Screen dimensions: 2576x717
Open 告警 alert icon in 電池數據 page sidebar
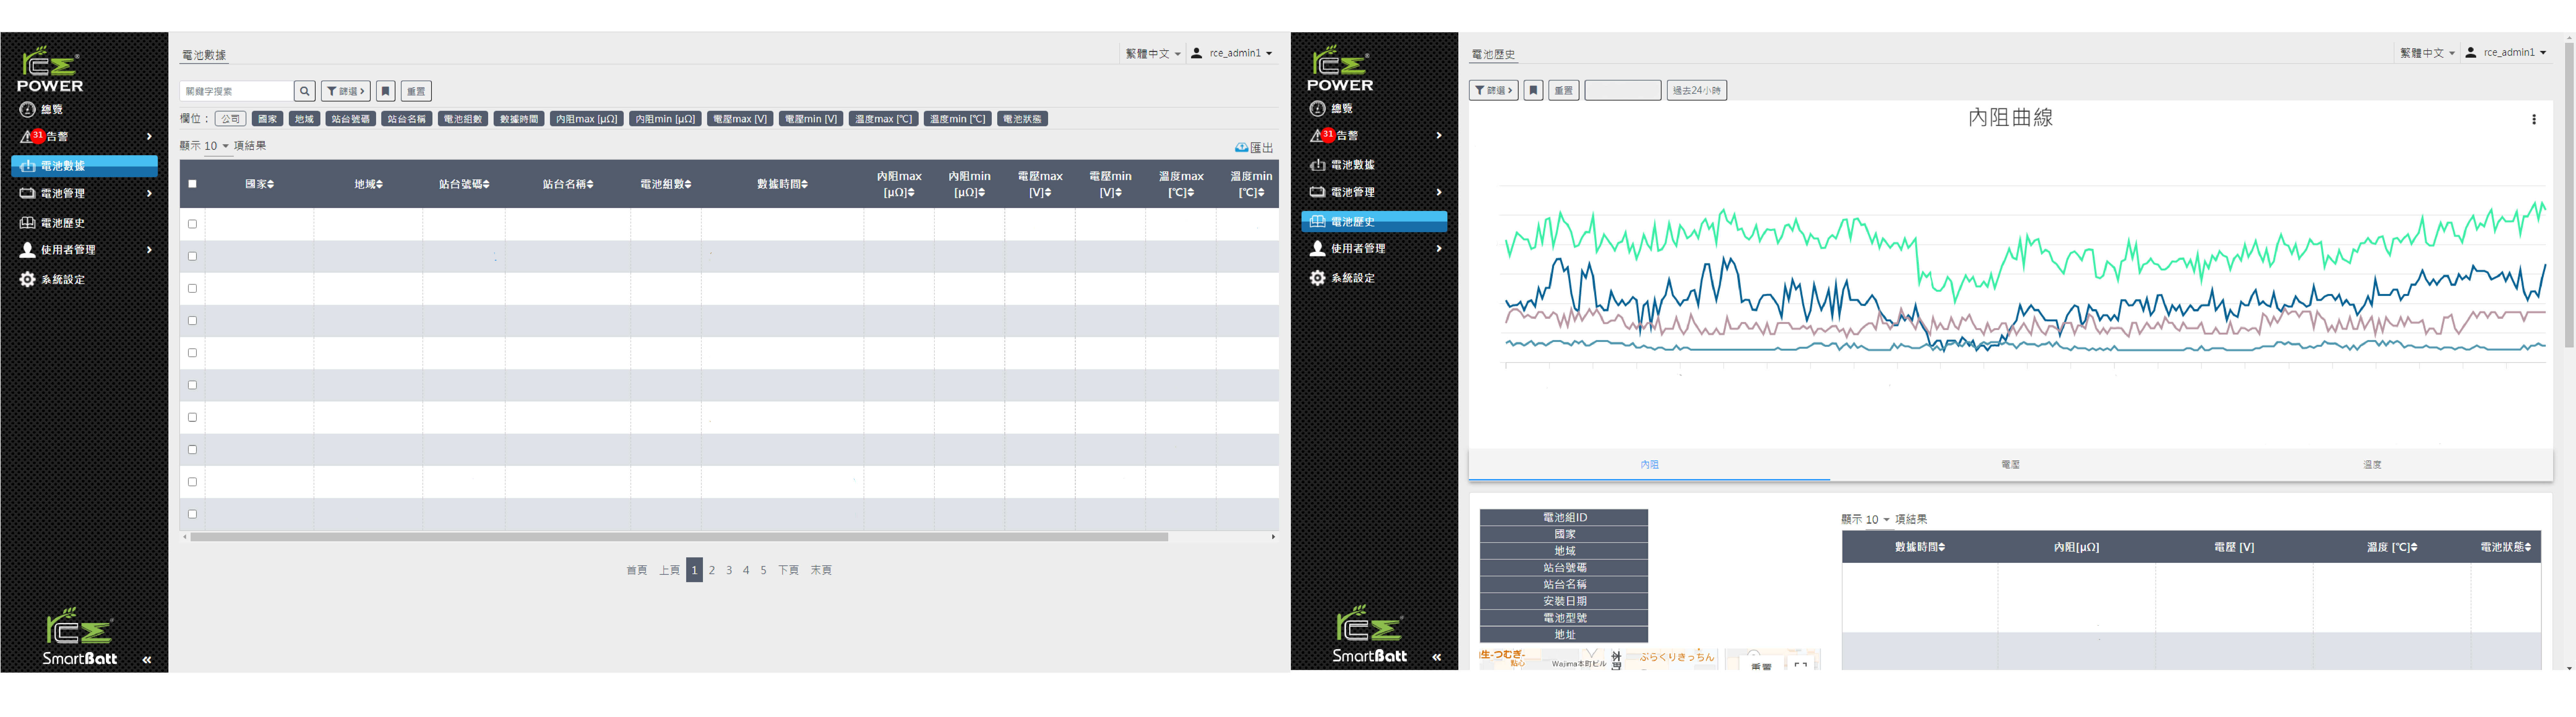[27, 137]
